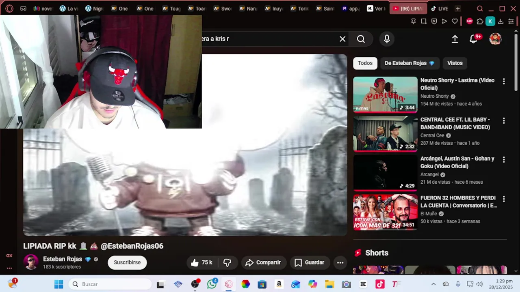Click the teal K extension icon

pyautogui.click(x=490, y=21)
